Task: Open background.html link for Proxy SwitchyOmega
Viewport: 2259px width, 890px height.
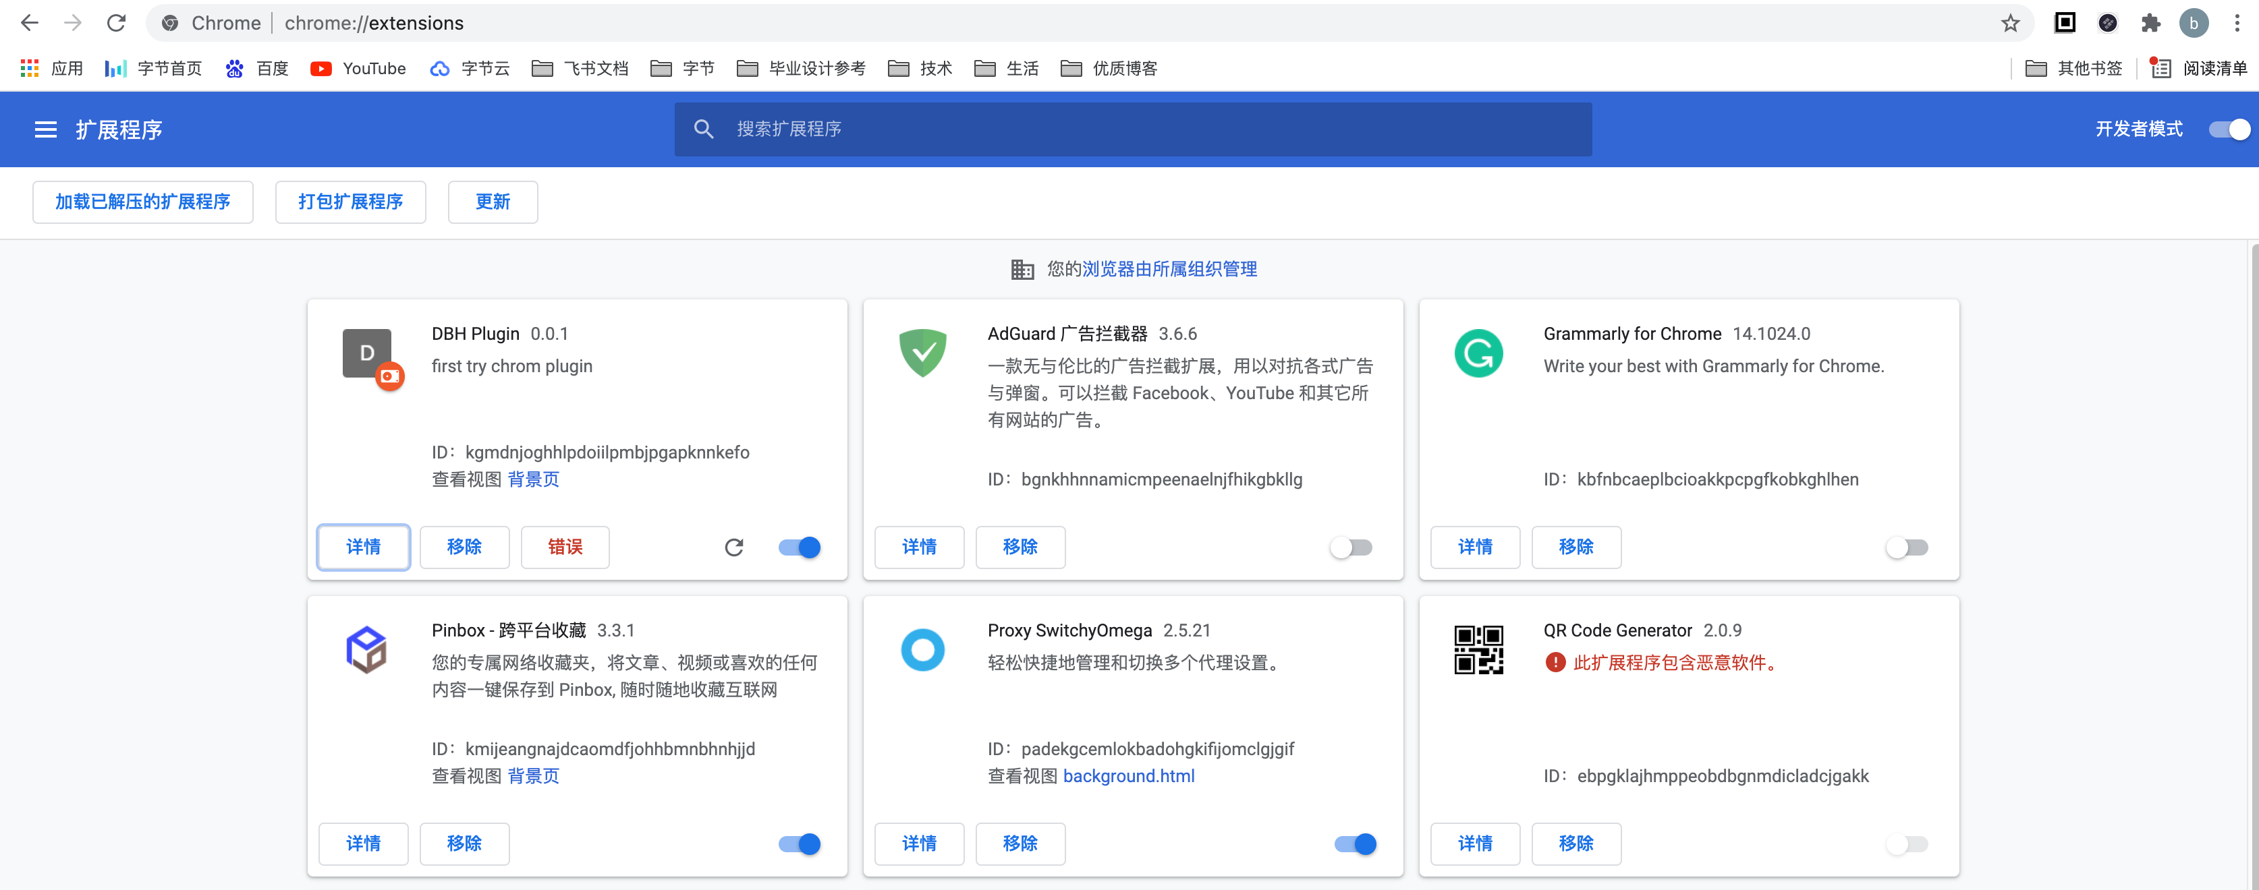Action: click(x=1127, y=776)
